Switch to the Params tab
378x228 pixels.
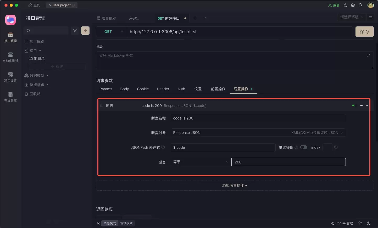tap(106, 89)
